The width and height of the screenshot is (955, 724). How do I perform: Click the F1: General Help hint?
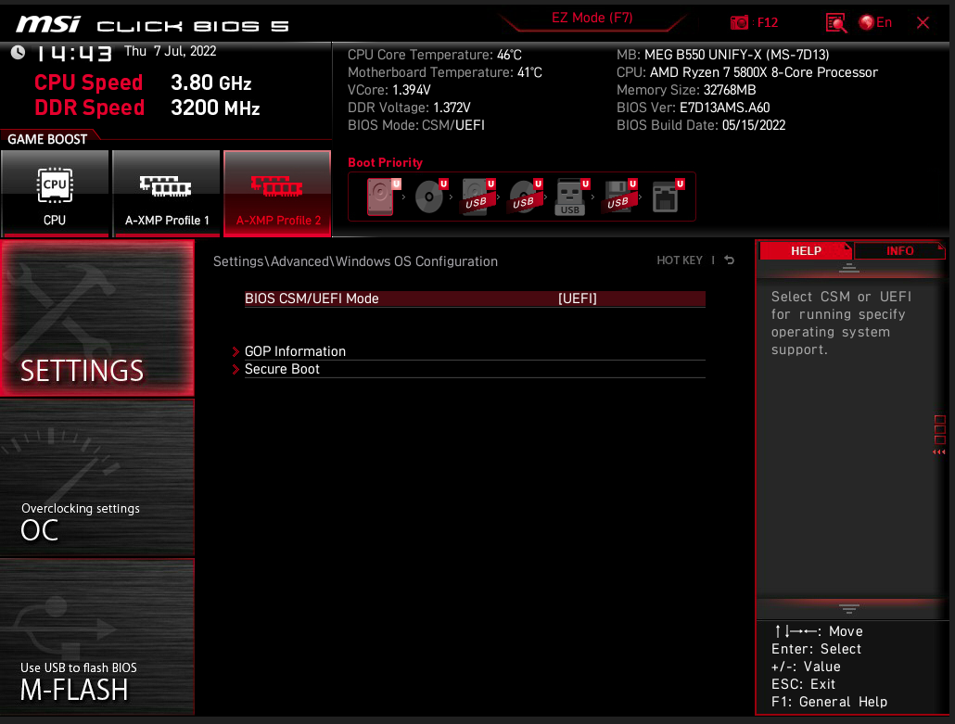point(829,702)
